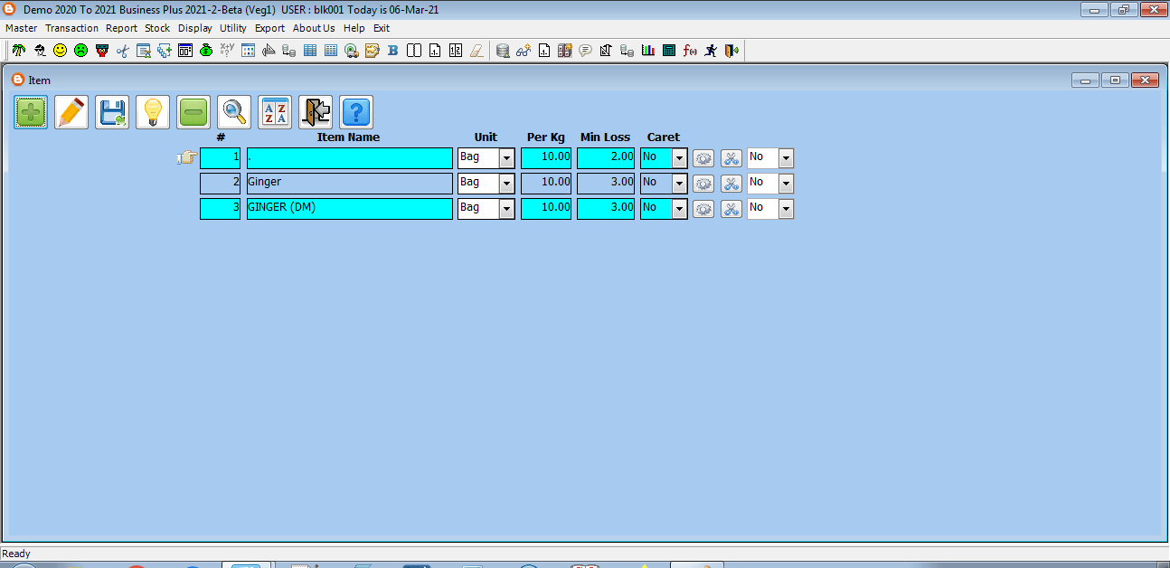The image size is (1170, 568).
Task: Click the Stock menu item
Action: [x=157, y=28]
